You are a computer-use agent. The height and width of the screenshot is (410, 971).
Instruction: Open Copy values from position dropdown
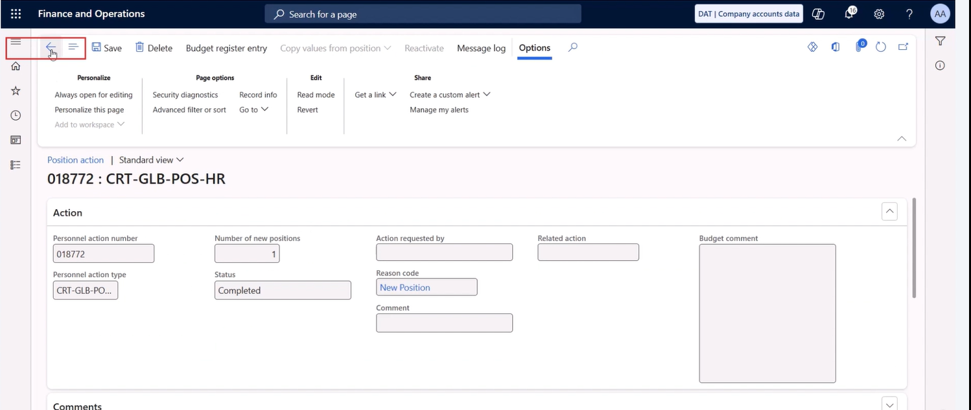[335, 48]
